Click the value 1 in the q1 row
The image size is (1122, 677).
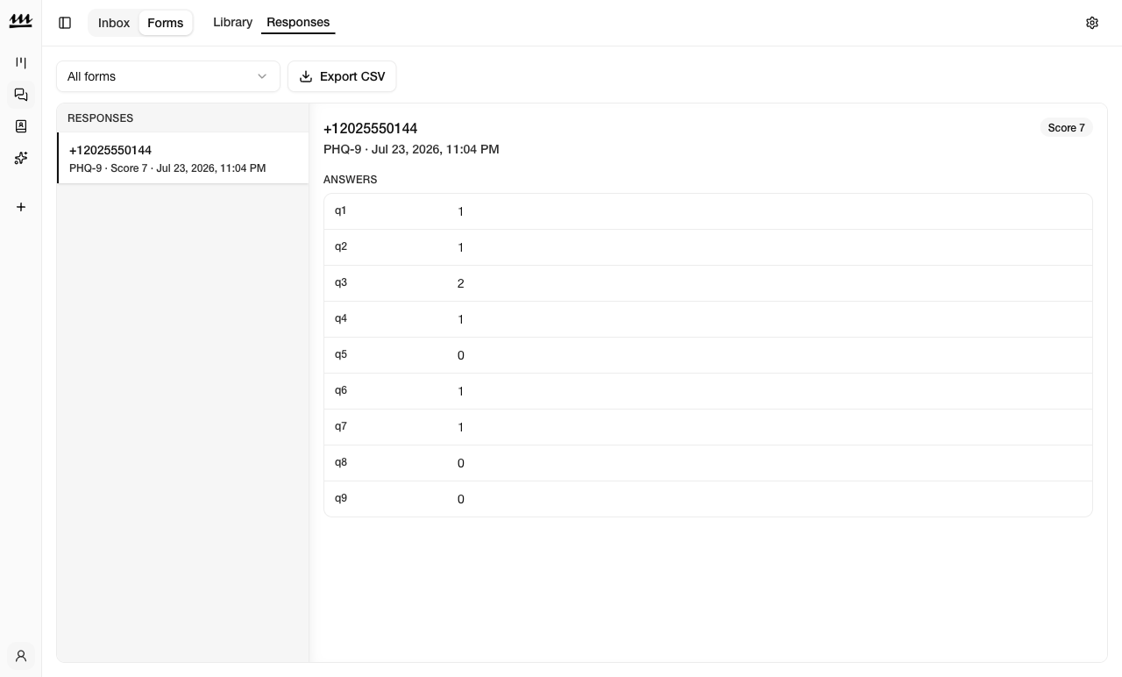[x=461, y=211]
